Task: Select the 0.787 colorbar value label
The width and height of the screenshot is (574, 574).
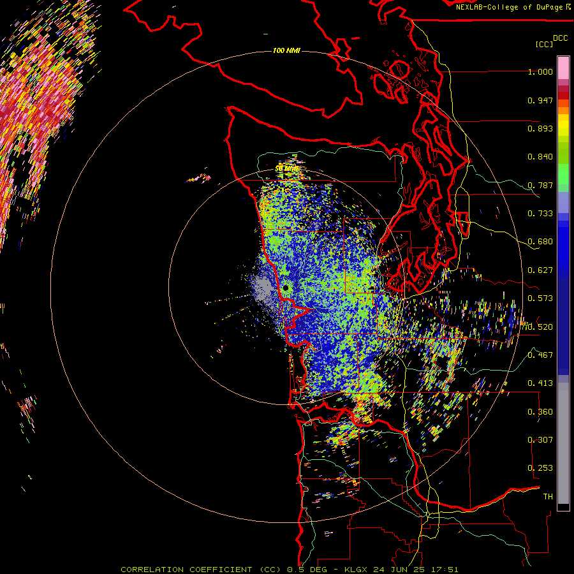Action: 540,185
